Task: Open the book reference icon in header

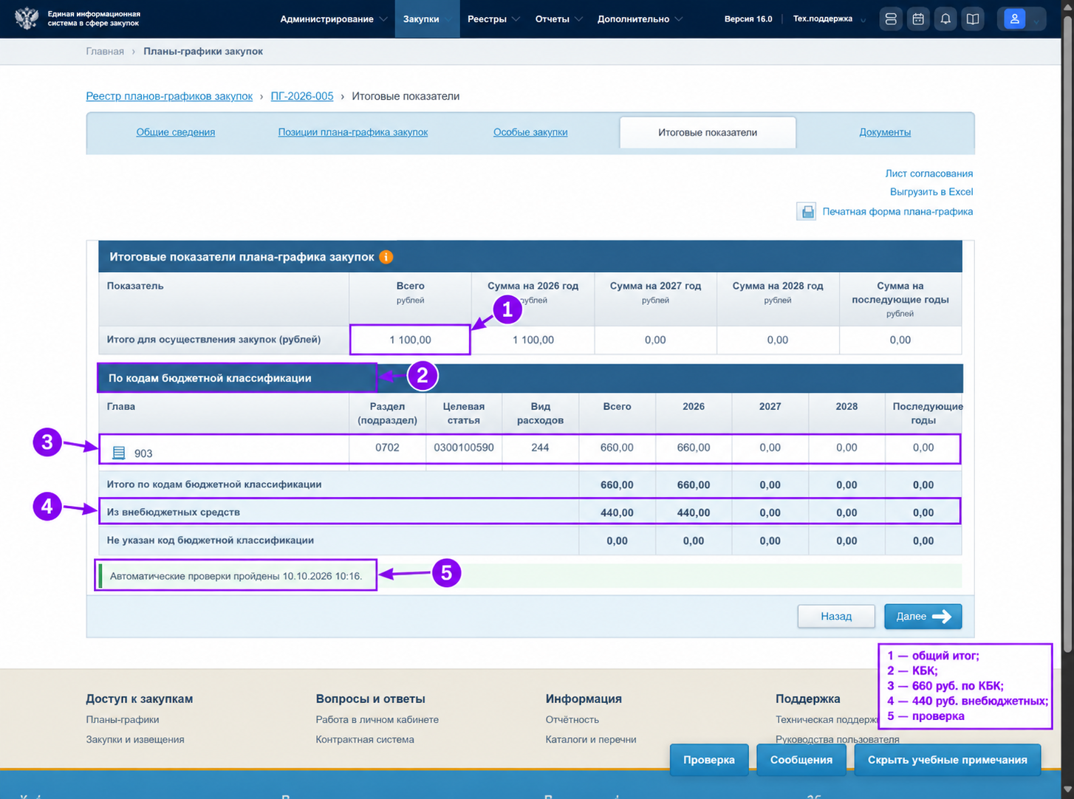Action: 973,19
